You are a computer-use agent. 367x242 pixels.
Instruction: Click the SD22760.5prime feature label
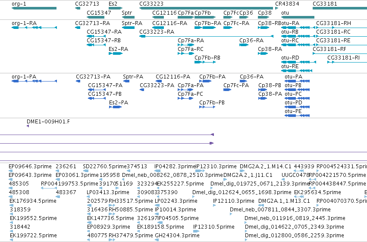[104, 167]
